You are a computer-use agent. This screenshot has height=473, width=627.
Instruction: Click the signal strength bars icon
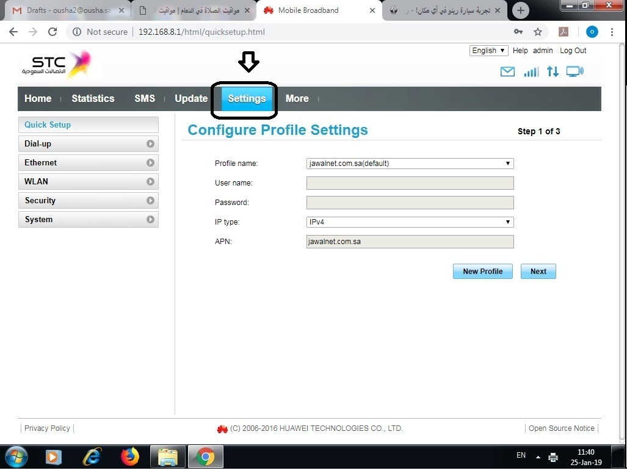(x=531, y=72)
